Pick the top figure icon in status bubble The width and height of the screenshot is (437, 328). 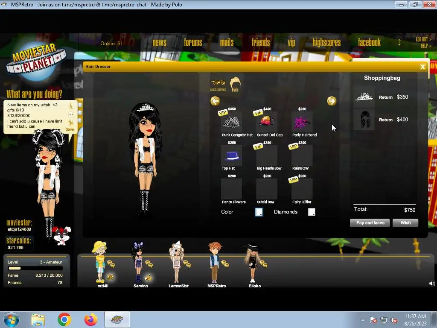click(71, 106)
